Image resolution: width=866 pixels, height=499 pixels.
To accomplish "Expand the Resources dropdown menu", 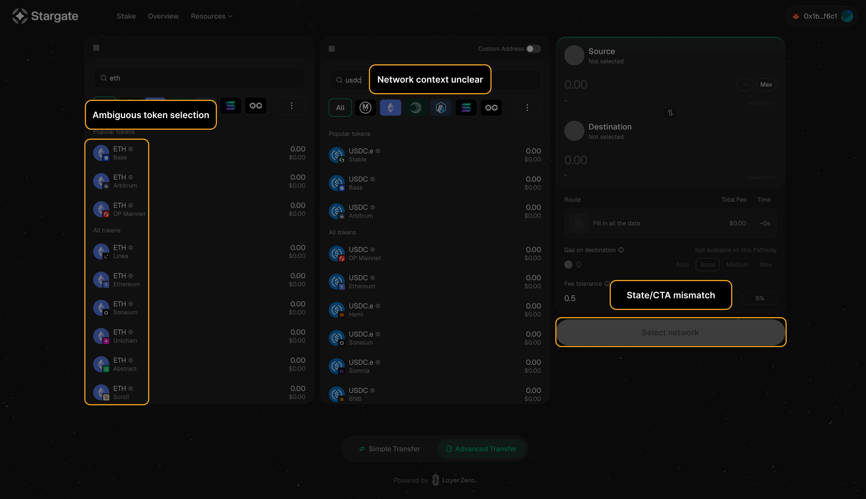I will pos(212,16).
